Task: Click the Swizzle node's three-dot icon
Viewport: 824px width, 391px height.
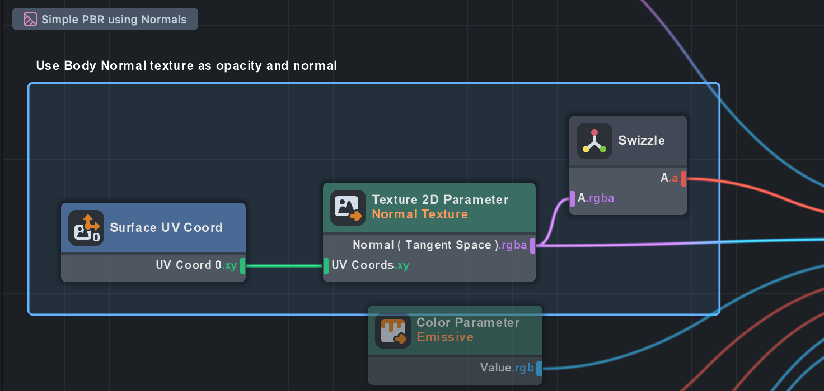Action: pos(594,141)
